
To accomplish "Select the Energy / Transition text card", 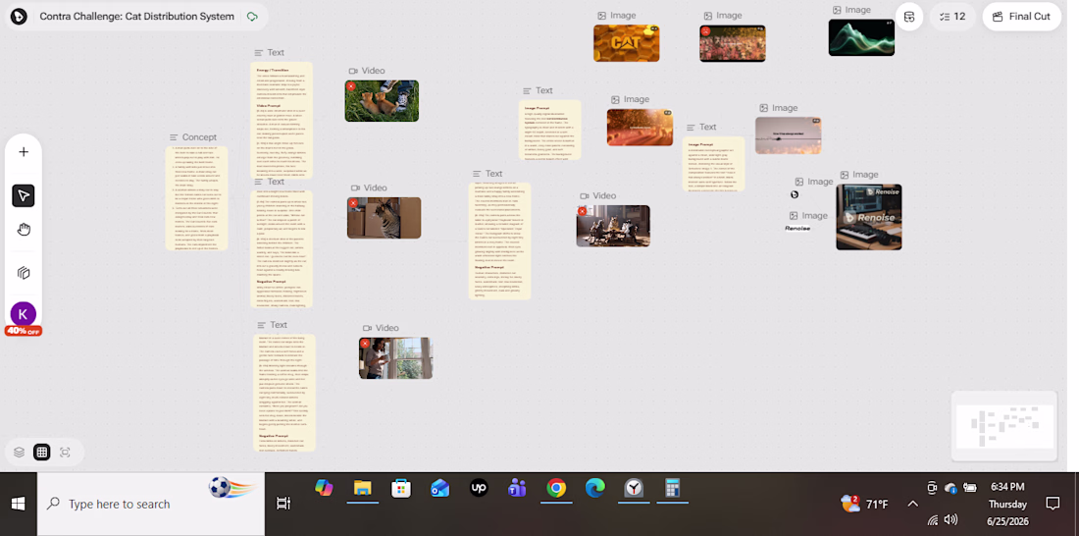I will tap(282, 121).
